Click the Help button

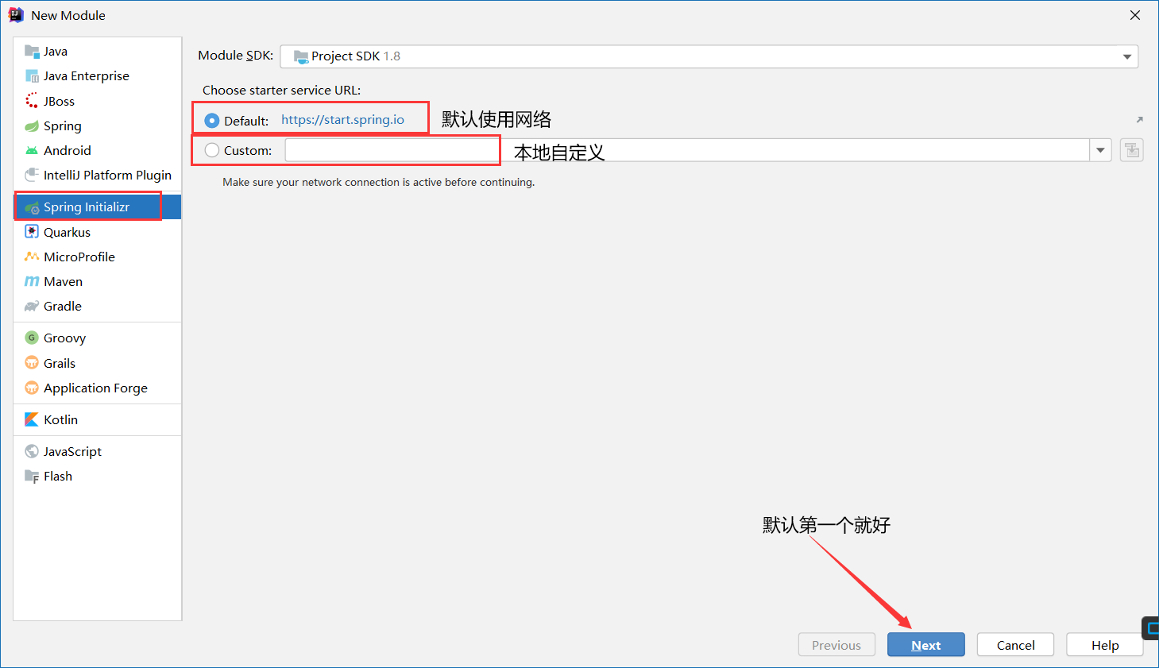pyautogui.click(x=1104, y=645)
